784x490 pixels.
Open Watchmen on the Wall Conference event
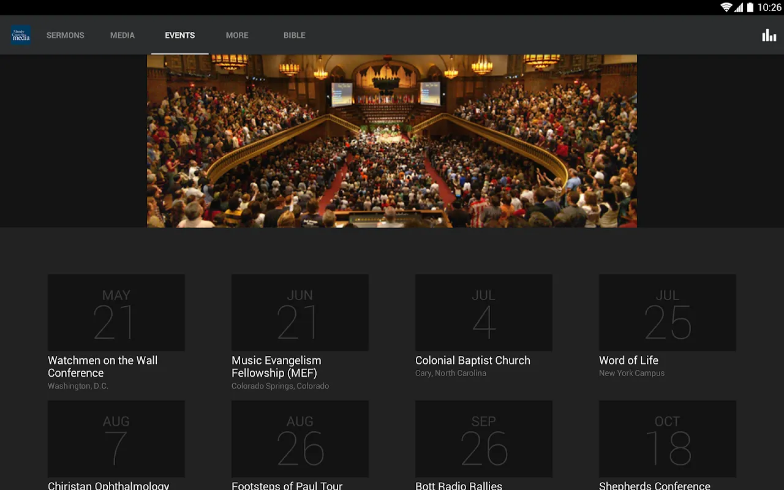click(x=103, y=366)
